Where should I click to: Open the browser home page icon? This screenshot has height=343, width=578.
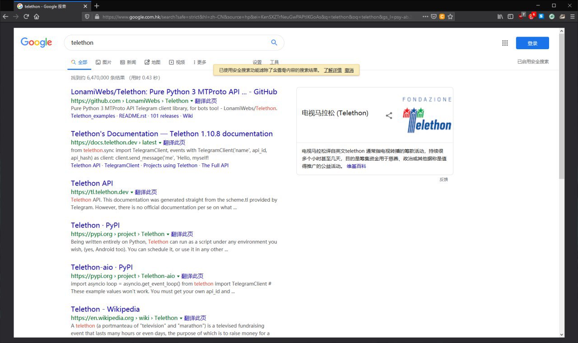pyautogui.click(x=37, y=16)
